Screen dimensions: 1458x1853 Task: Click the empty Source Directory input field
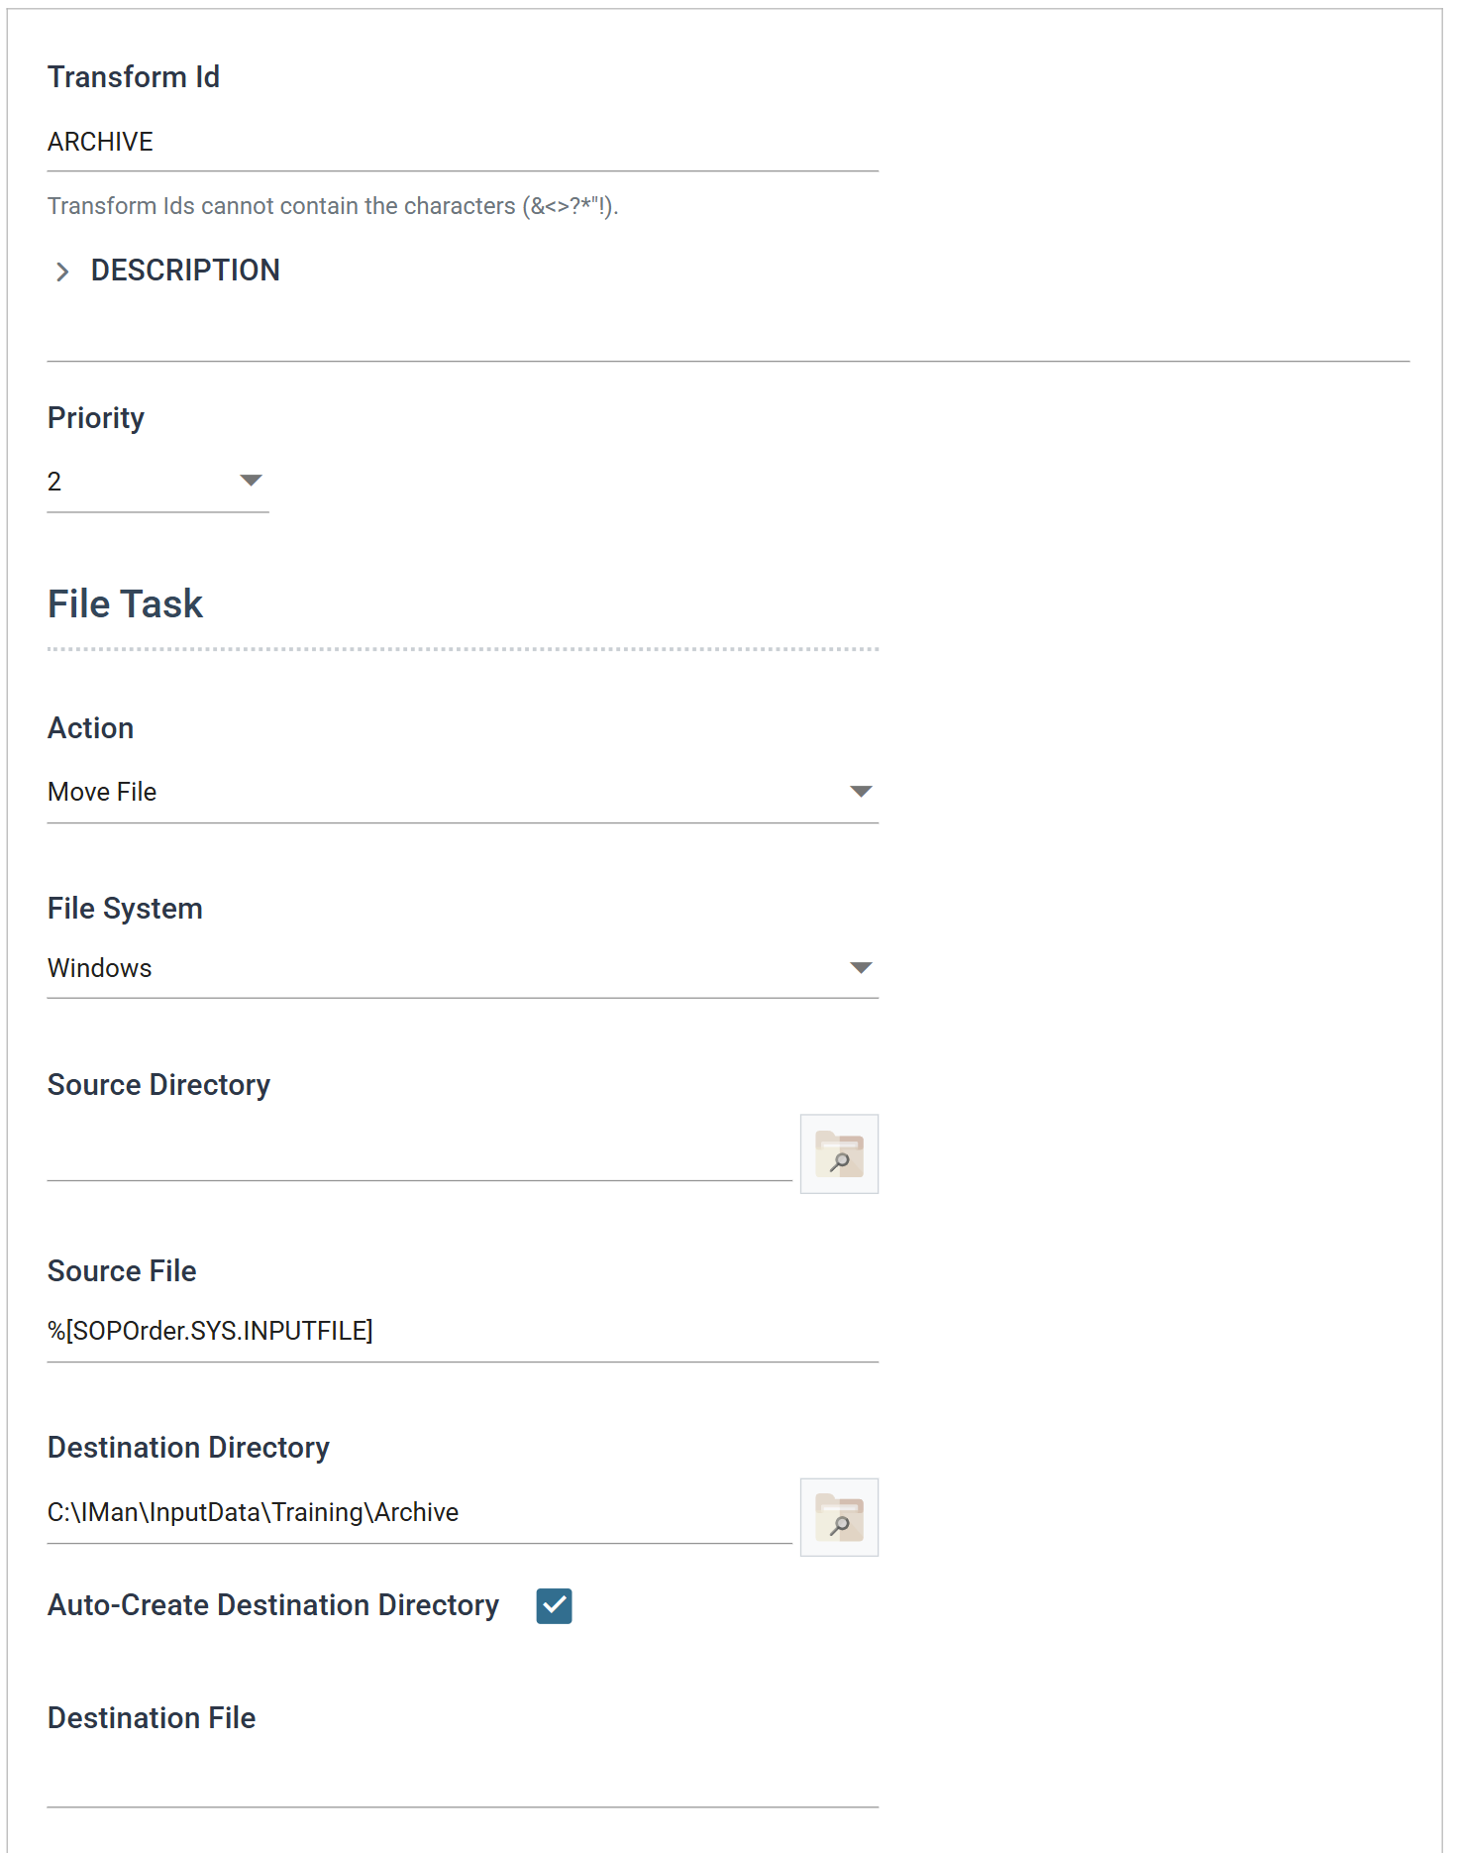coord(420,1154)
